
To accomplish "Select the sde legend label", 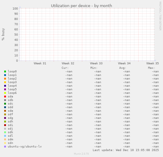I will pyautogui.click(x=10, y=111).
